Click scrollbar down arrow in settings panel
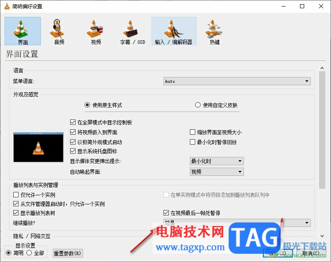This screenshot has width=331, height=262. coord(322,236)
